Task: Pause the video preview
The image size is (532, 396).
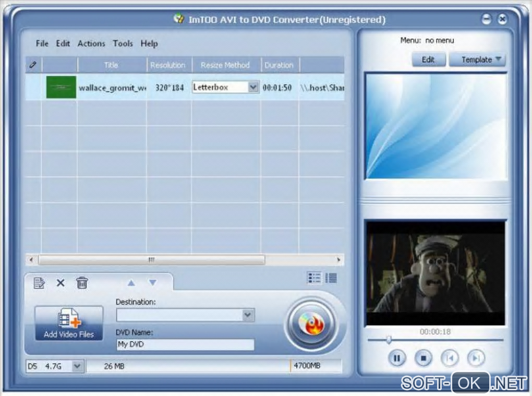Action: pyautogui.click(x=396, y=358)
